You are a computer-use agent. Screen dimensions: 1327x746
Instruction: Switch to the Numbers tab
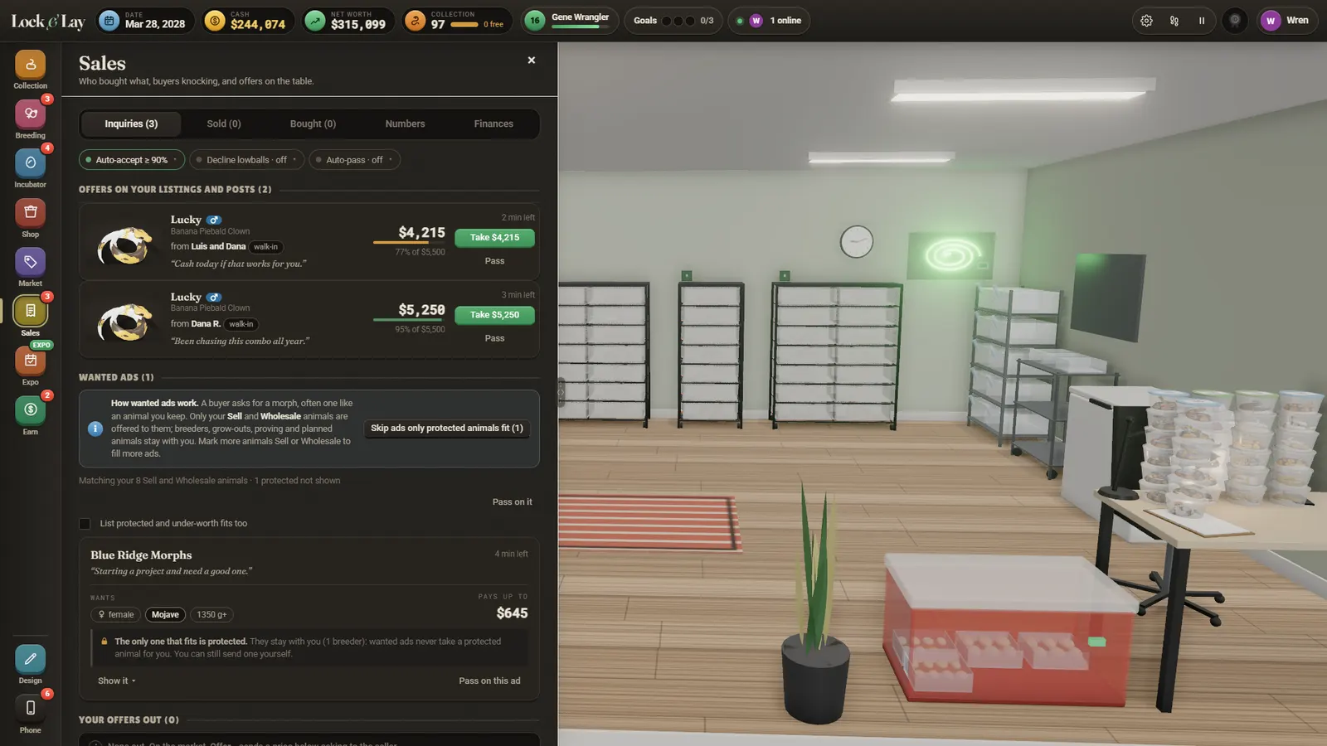405,124
